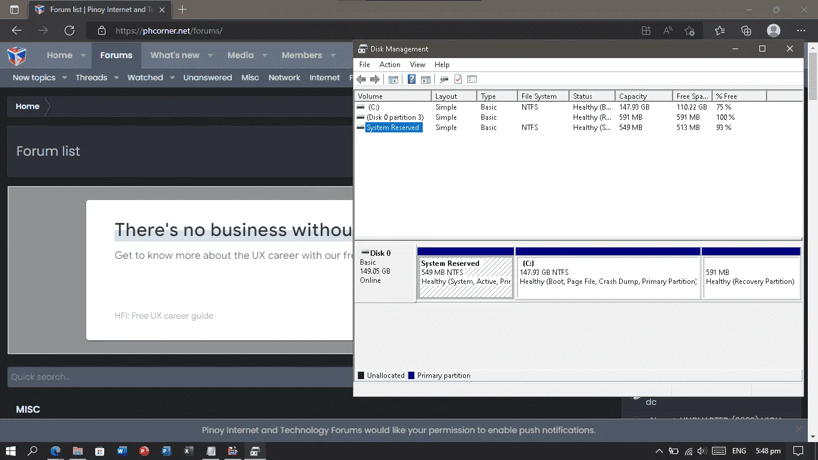Open the Network forum link
The width and height of the screenshot is (818, 460).
click(x=284, y=78)
